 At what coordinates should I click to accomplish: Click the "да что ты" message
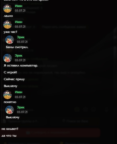[x=9, y=136]
